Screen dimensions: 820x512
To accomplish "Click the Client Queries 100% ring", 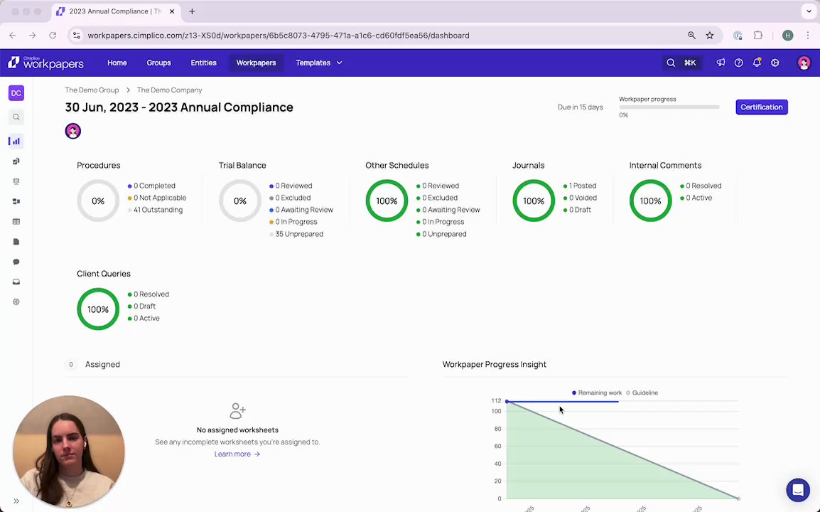I will pos(98,309).
